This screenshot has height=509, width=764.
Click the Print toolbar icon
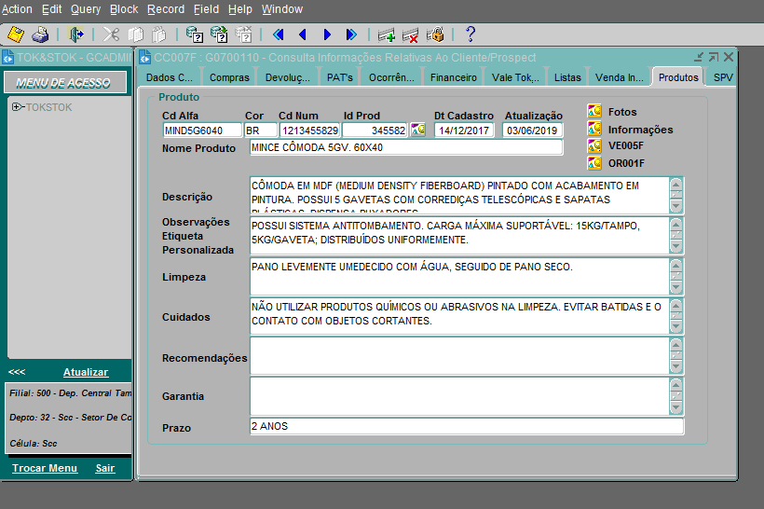40,34
